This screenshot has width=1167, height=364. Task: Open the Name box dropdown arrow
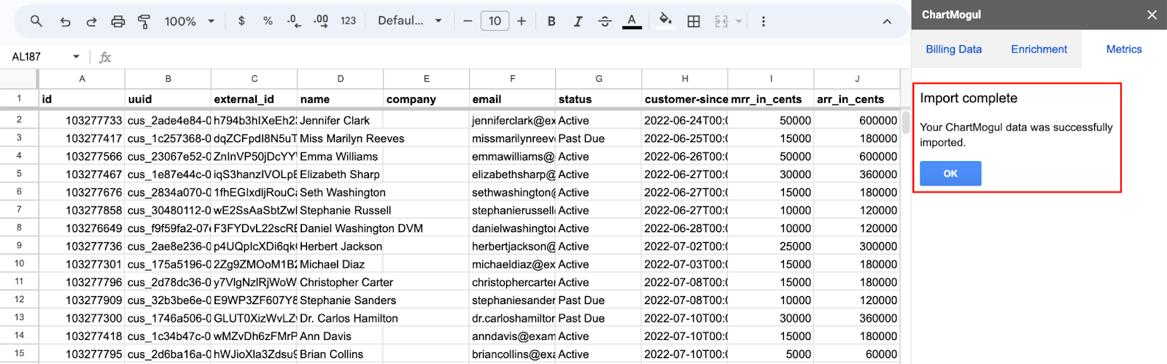click(x=76, y=56)
